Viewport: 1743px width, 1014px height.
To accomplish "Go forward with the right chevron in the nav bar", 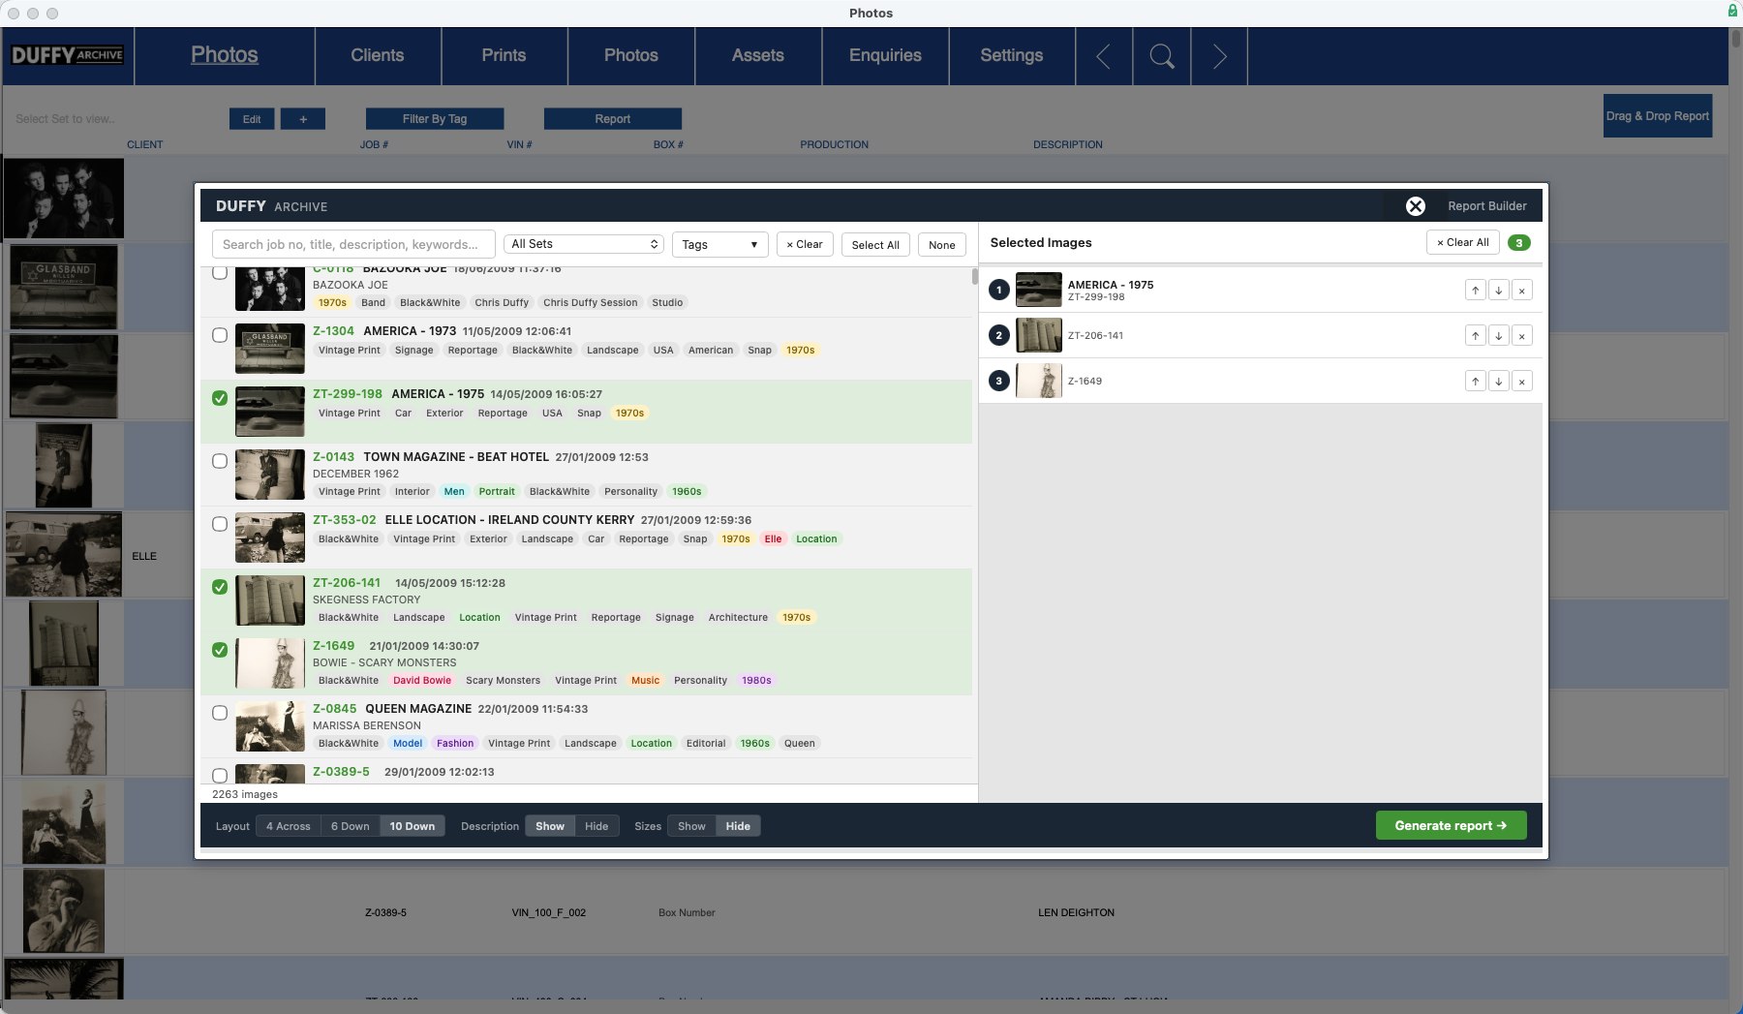I will pyautogui.click(x=1219, y=56).
